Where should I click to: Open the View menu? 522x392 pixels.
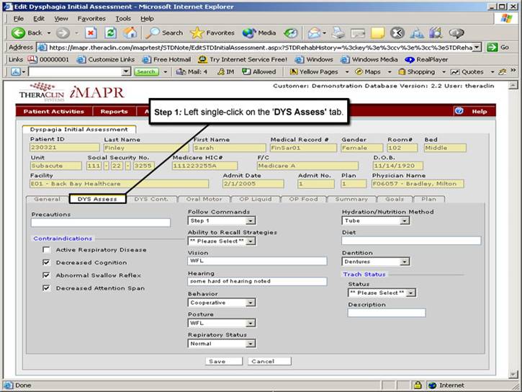61,19
